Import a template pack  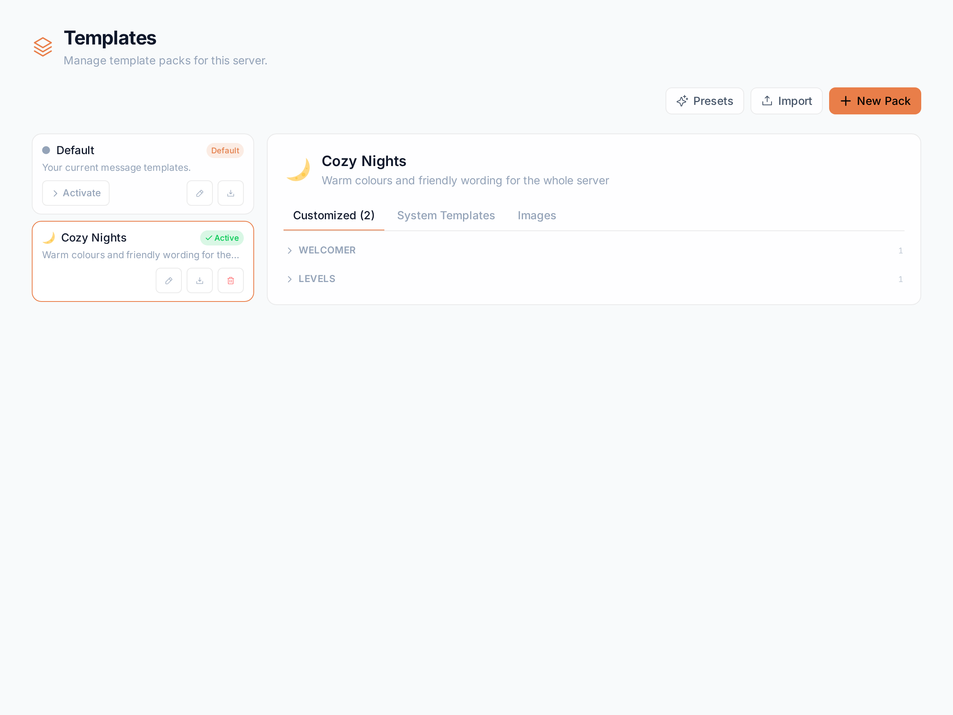click(x=786, y=101)
